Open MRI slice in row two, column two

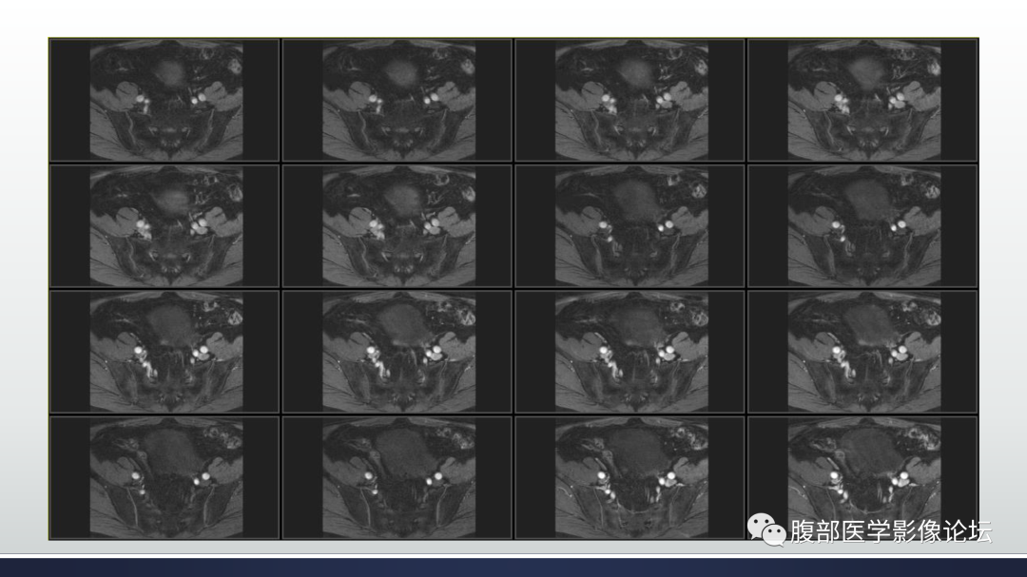tap(397, 226)
